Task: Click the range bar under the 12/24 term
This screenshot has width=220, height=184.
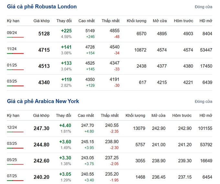Action: (15, 132)
